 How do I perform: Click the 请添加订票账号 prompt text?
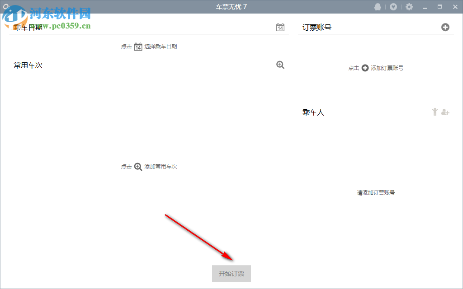pyautogui.click(x=375, y=192)
